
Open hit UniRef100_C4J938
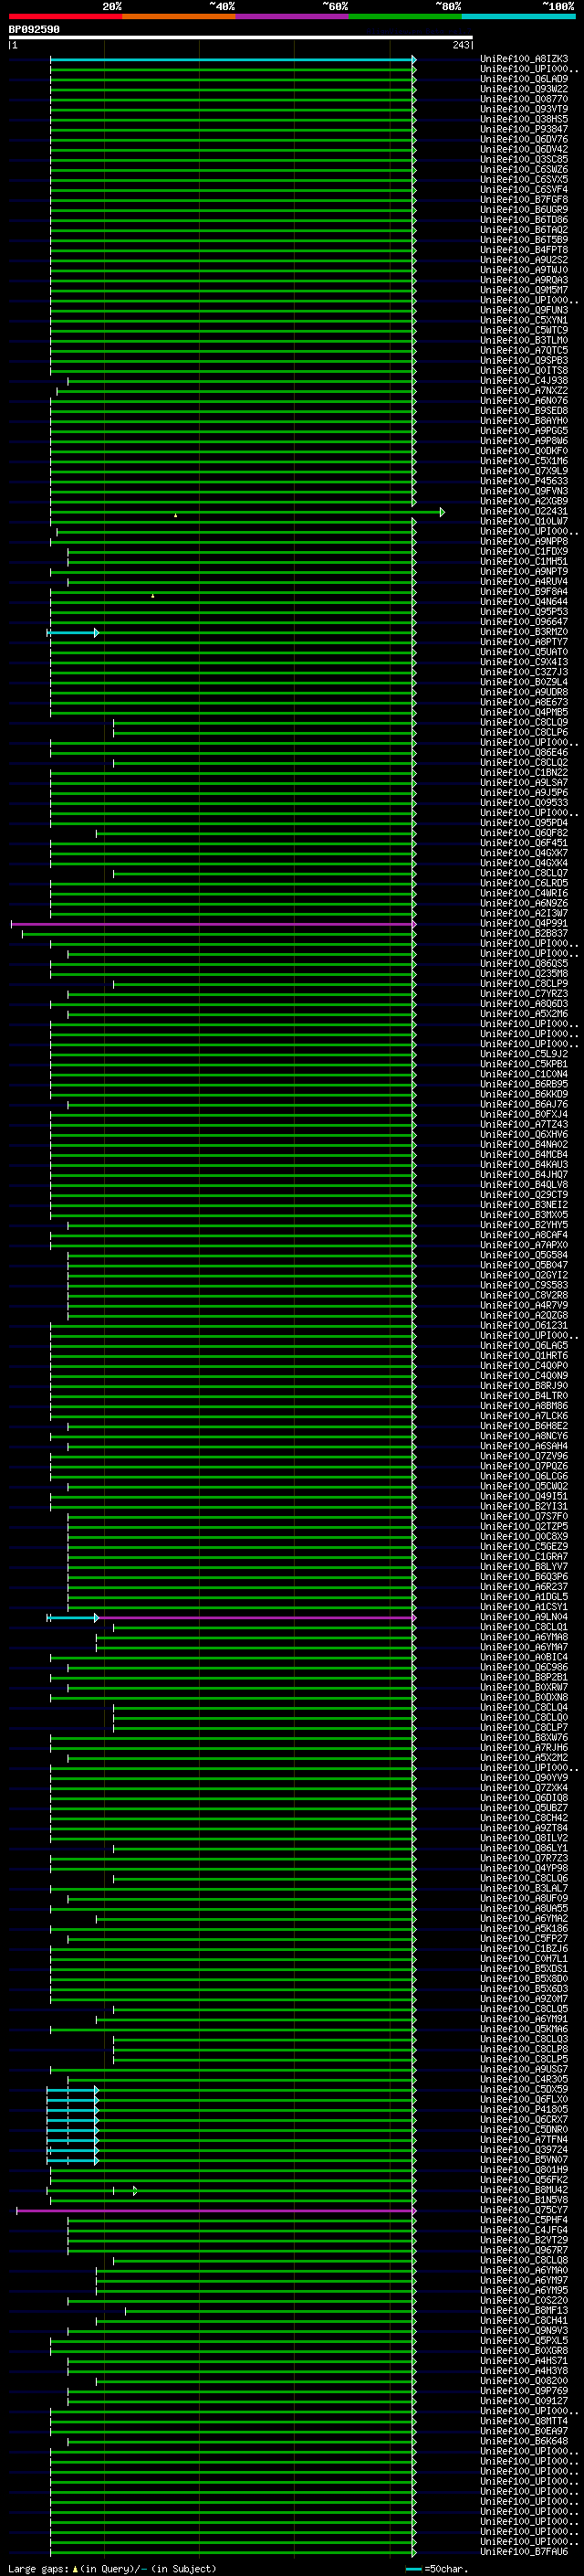tap(524, 380)
